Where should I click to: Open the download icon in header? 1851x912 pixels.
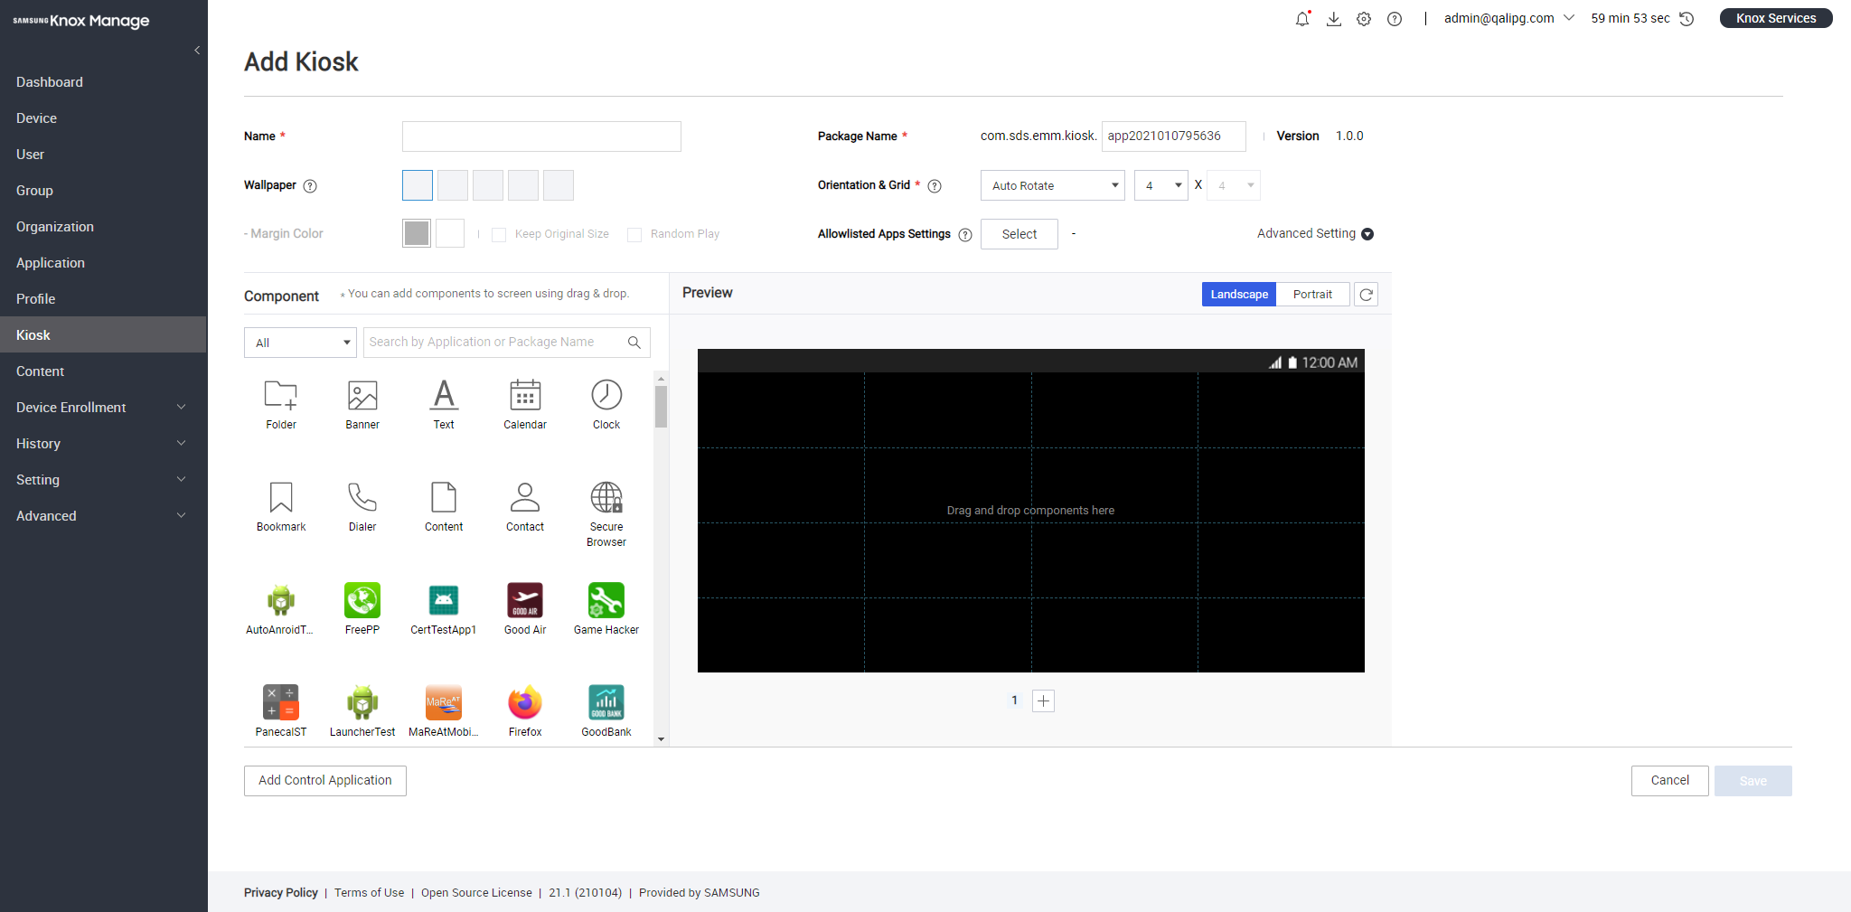point(1333,19)
